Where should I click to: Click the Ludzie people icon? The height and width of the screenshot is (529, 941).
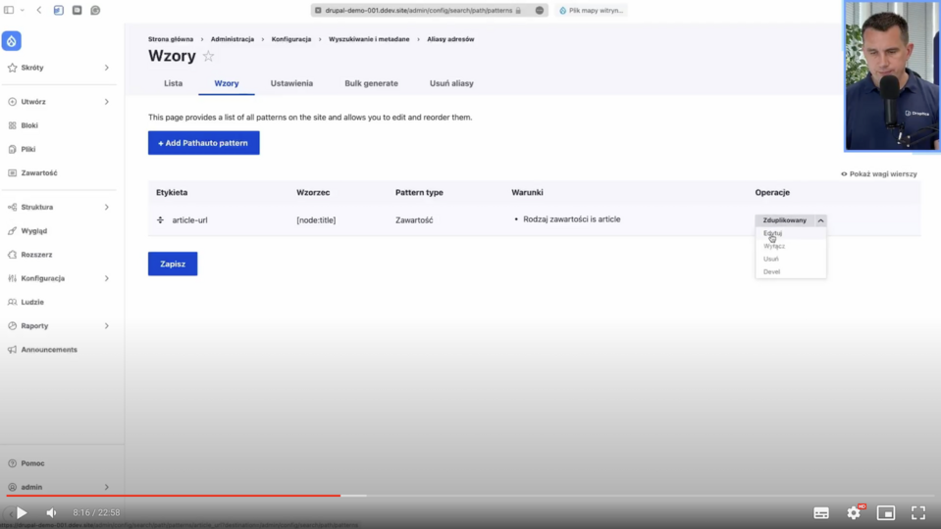12,302
